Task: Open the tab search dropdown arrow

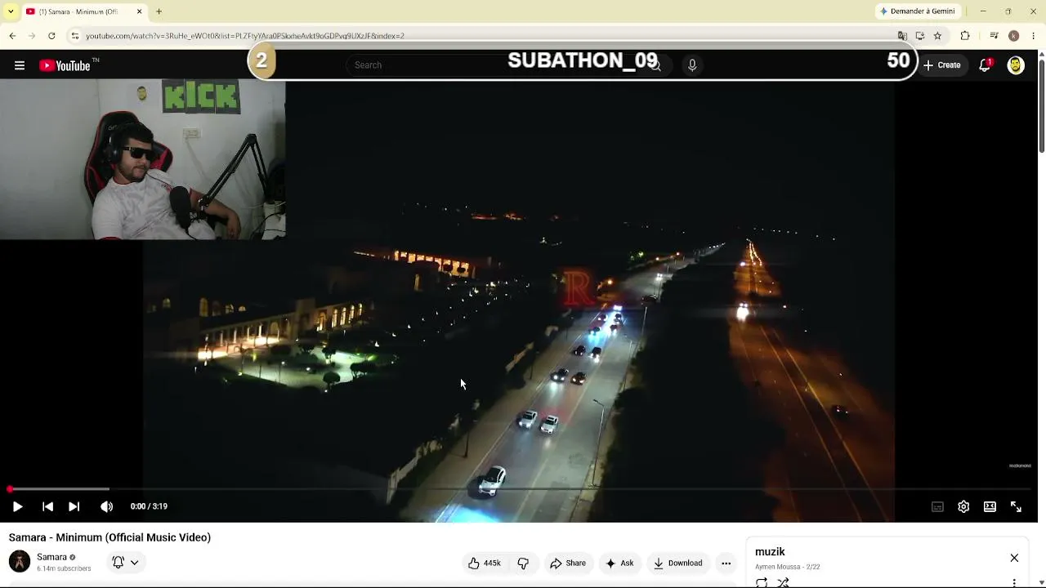Action: [10, 11]
